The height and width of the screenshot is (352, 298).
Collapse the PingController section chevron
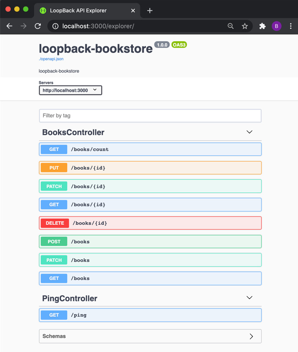tap(249, 298)
